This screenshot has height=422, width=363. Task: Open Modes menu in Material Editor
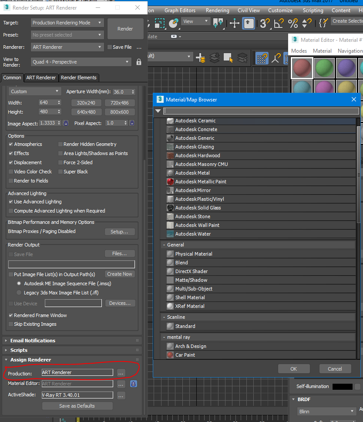click(x=299, y=51)
